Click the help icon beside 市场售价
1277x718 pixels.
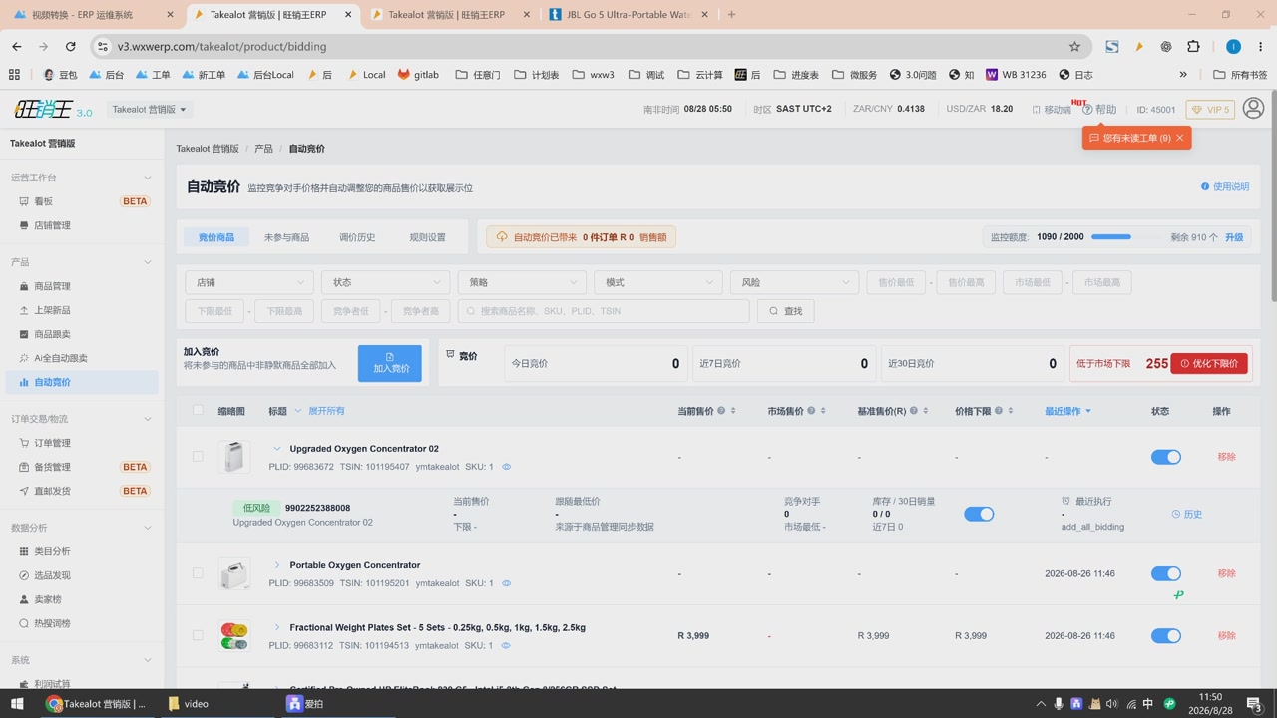[811, 411]
